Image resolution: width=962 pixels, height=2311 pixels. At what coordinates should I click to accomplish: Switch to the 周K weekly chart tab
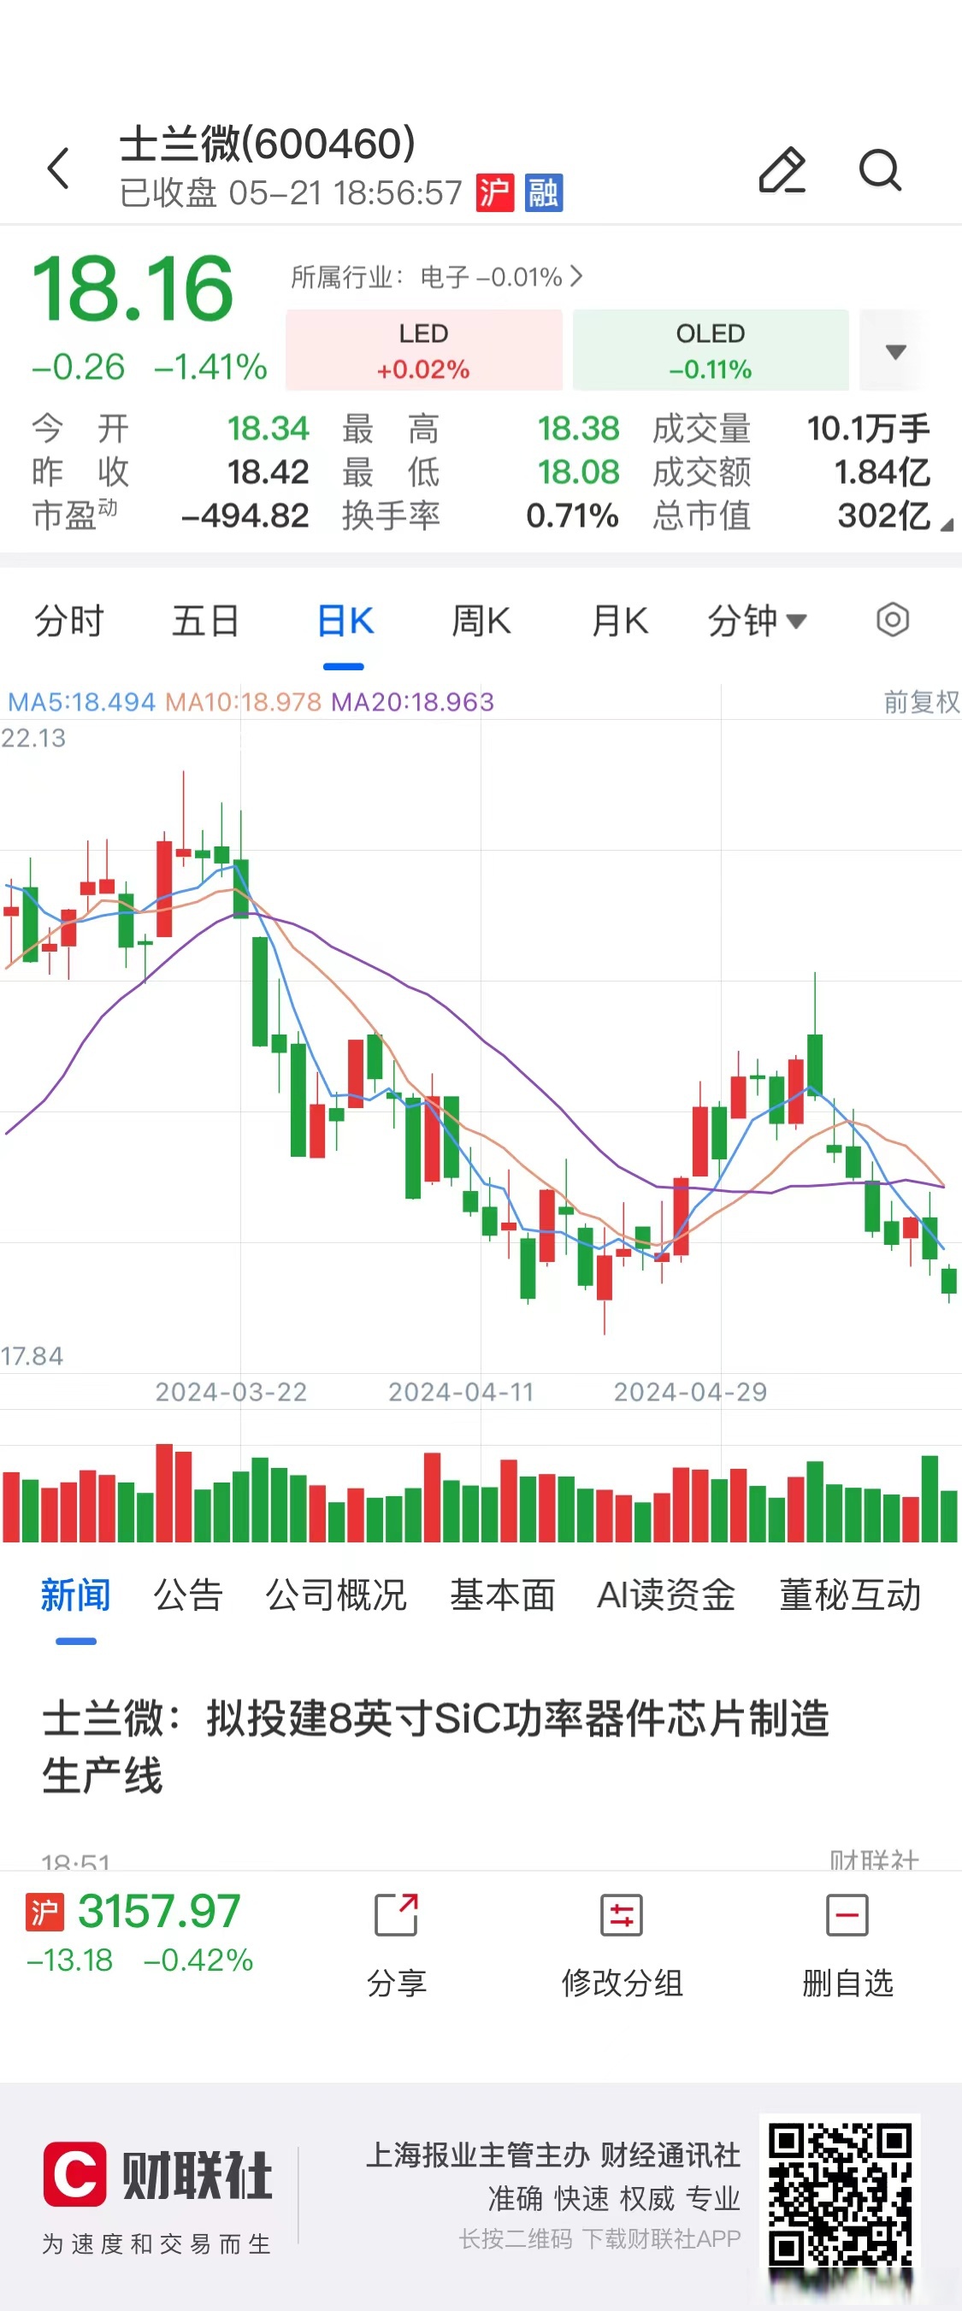coord(481,620)
